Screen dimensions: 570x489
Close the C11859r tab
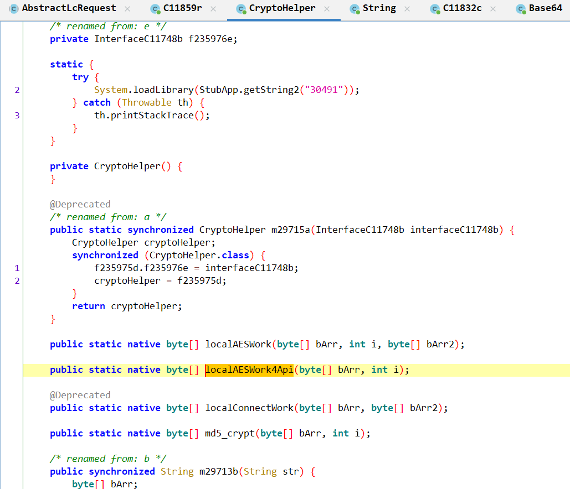pos(213,9)
